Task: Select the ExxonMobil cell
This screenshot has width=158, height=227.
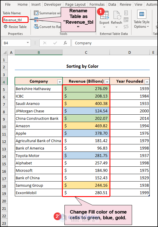Action: [x=39, y=193]
